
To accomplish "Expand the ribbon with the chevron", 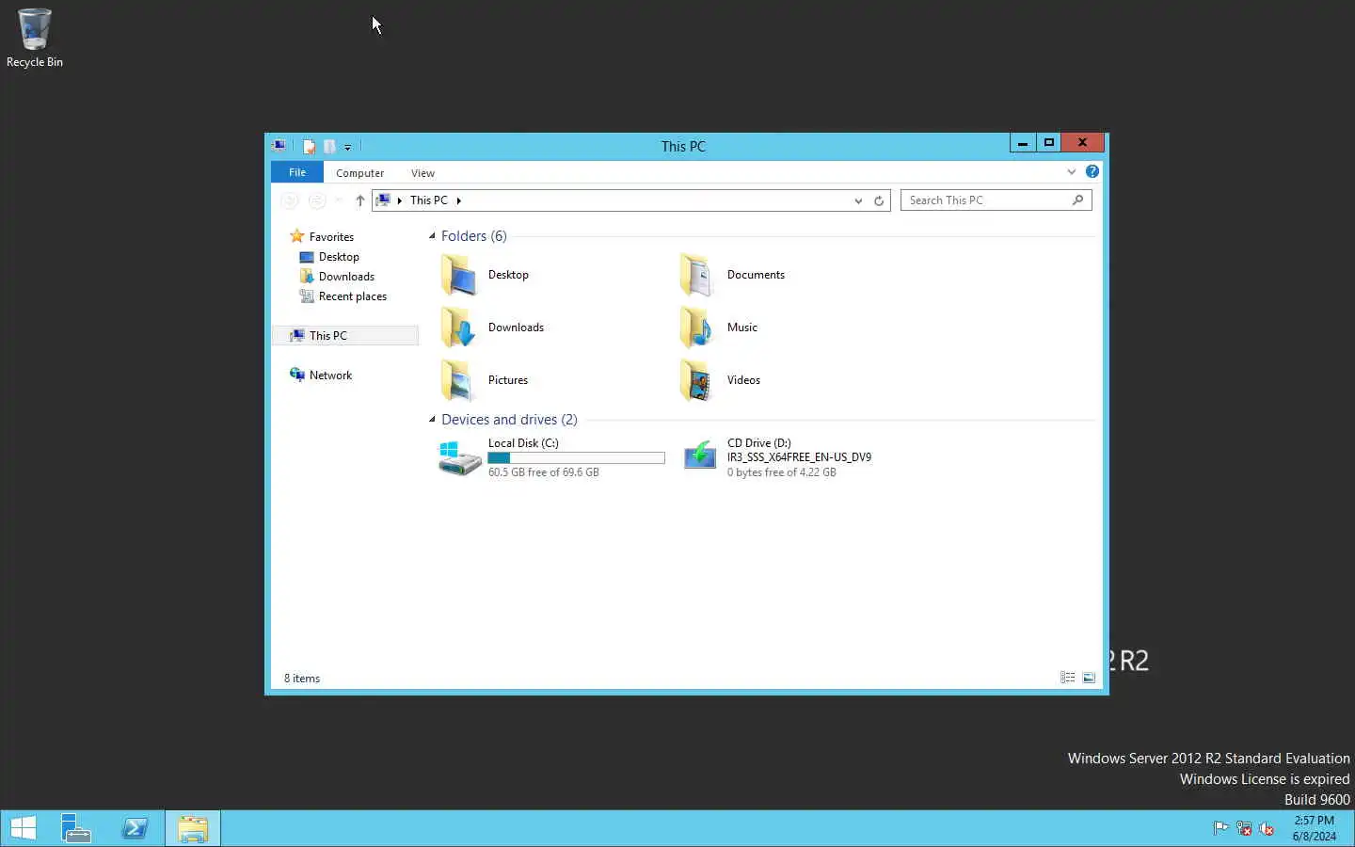I will [1071, 171].
